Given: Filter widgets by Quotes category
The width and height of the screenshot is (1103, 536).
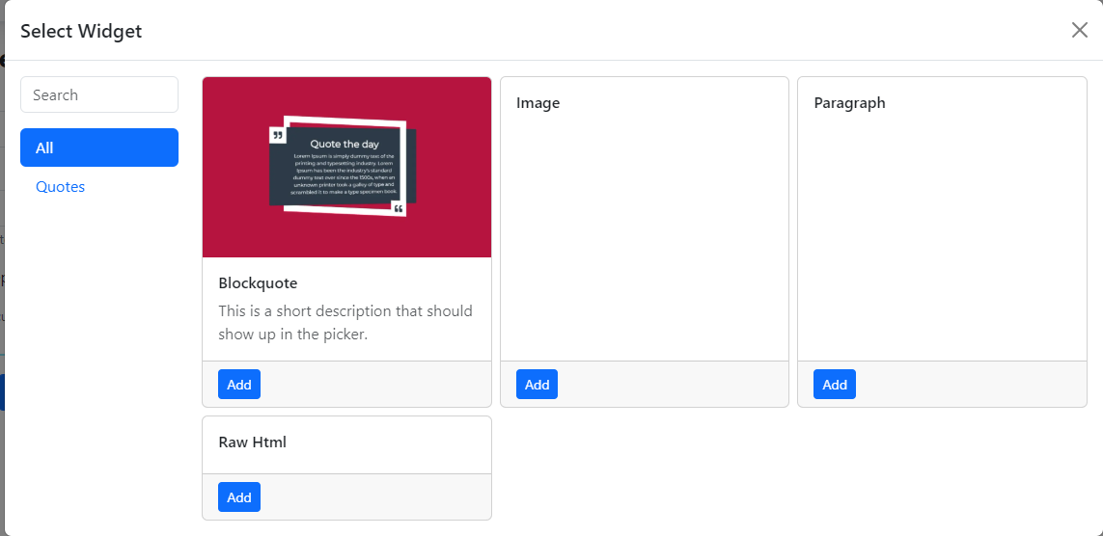Looking at the screenshot, I should pyautogui.click(x=61, y=187).
